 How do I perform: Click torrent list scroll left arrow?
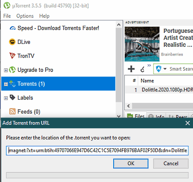tap(128, 106)
